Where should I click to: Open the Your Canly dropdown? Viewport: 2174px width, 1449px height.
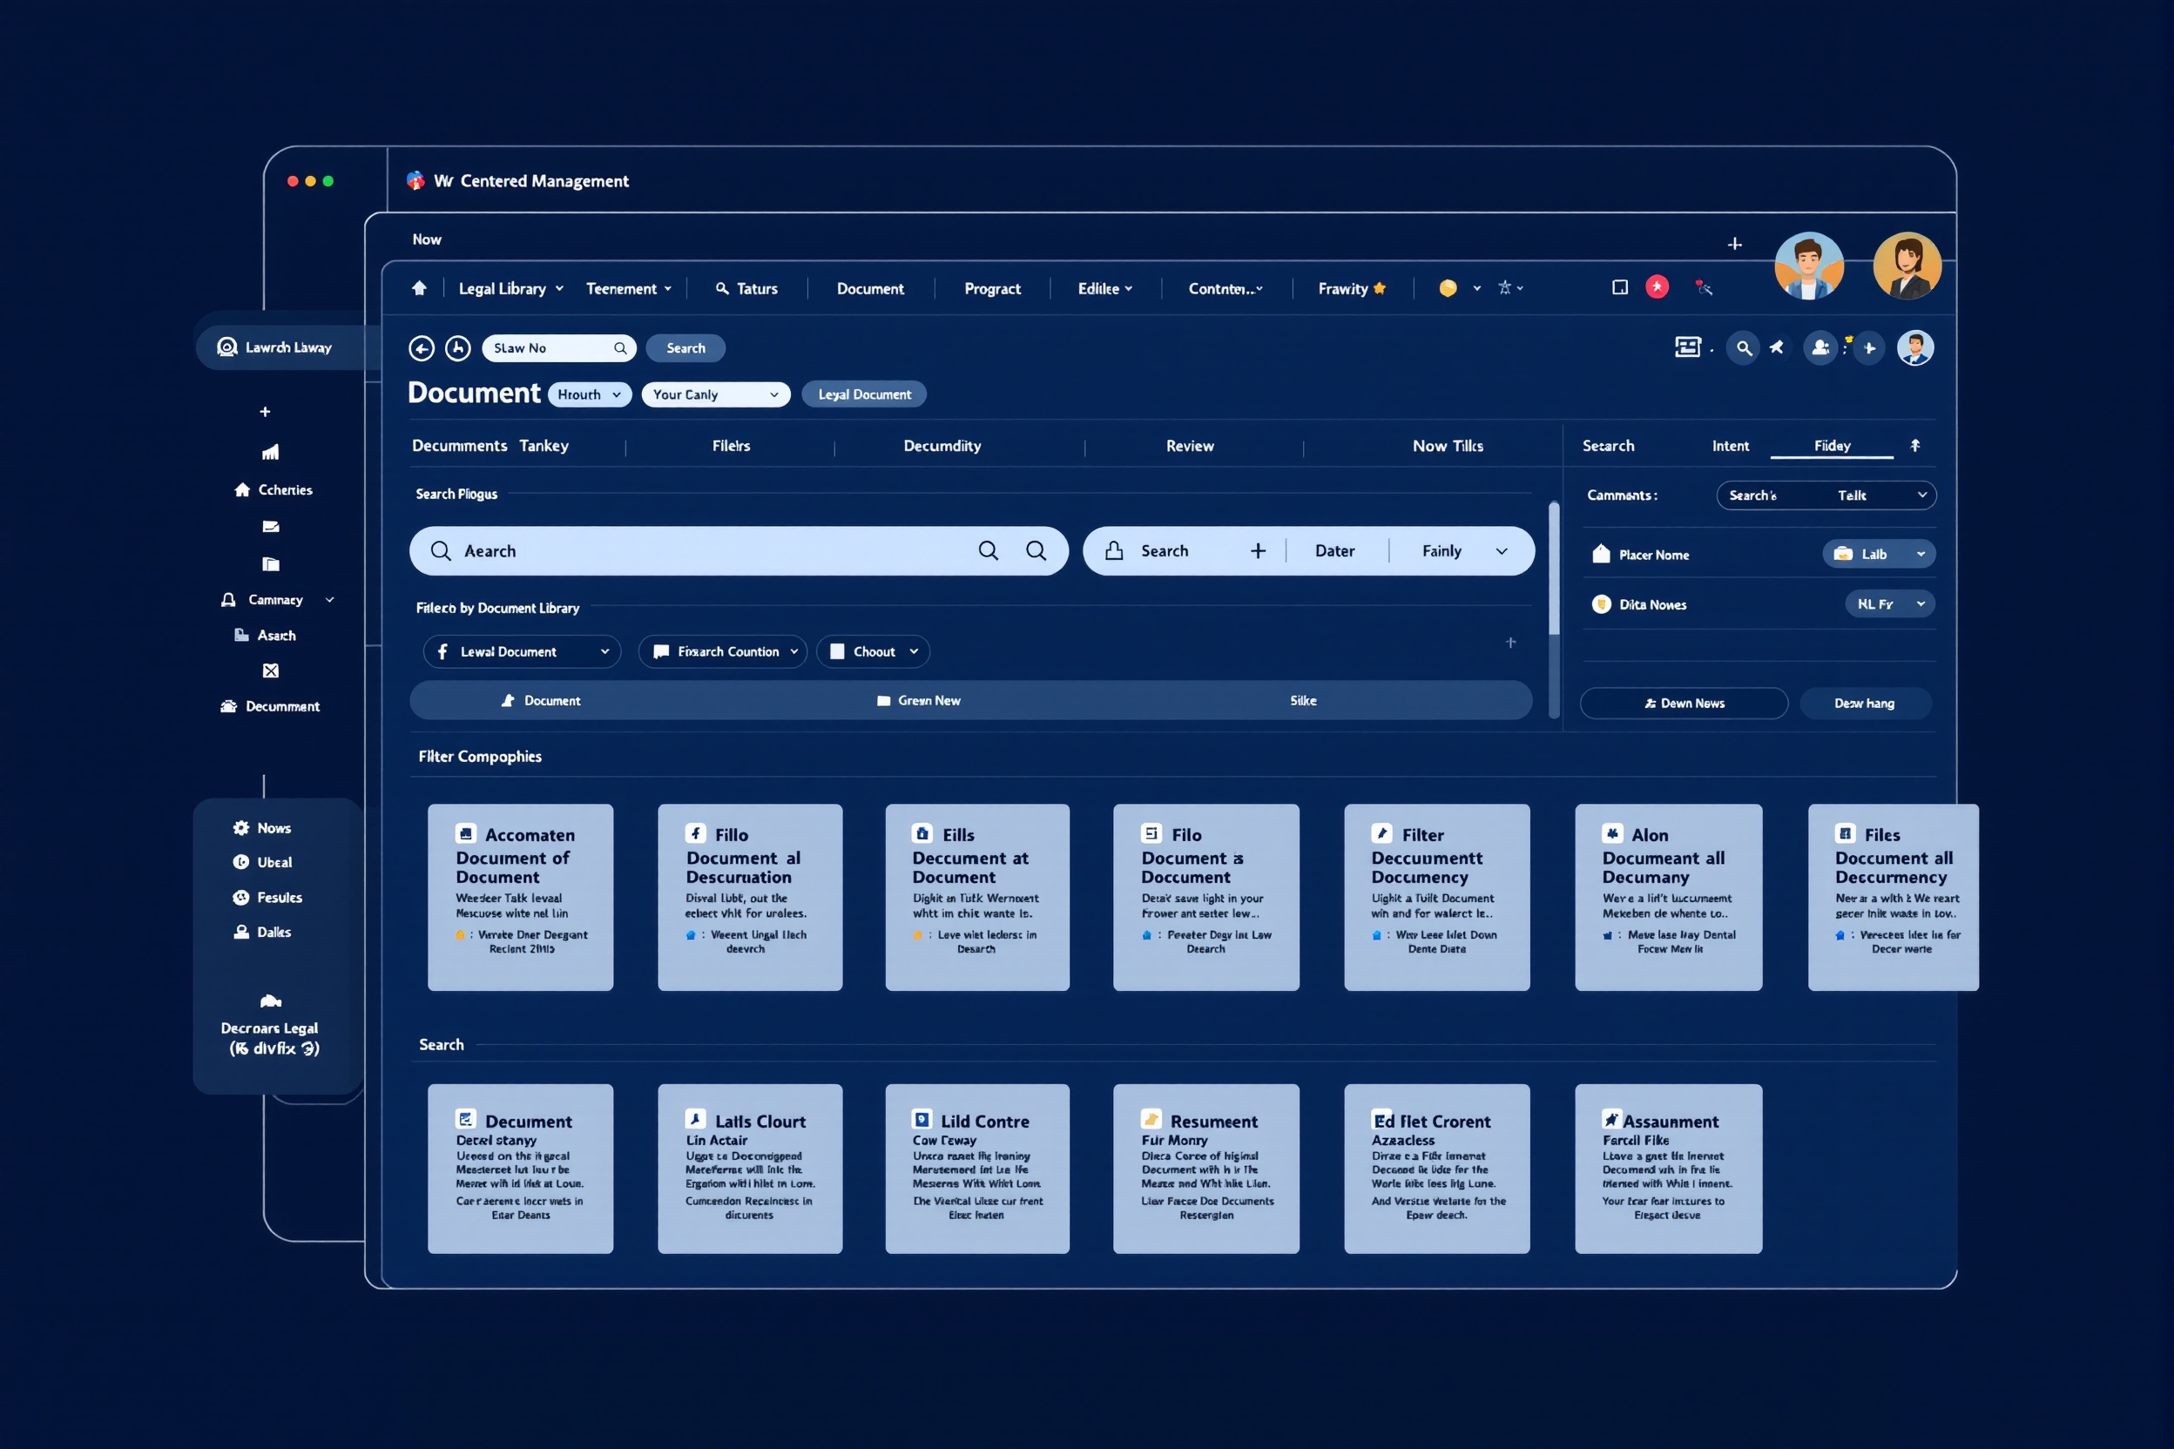coord(715,394)
